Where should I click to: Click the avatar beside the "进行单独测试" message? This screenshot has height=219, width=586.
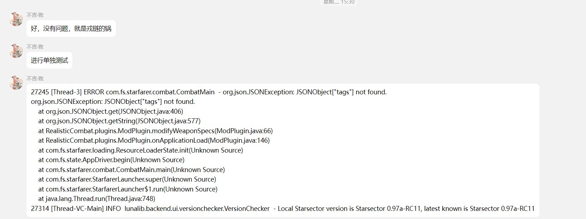click(x=16, y=51)
